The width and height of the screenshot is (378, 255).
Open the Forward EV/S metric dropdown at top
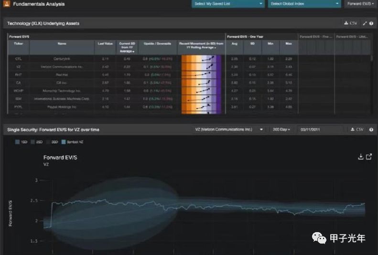tap(360, 4)
